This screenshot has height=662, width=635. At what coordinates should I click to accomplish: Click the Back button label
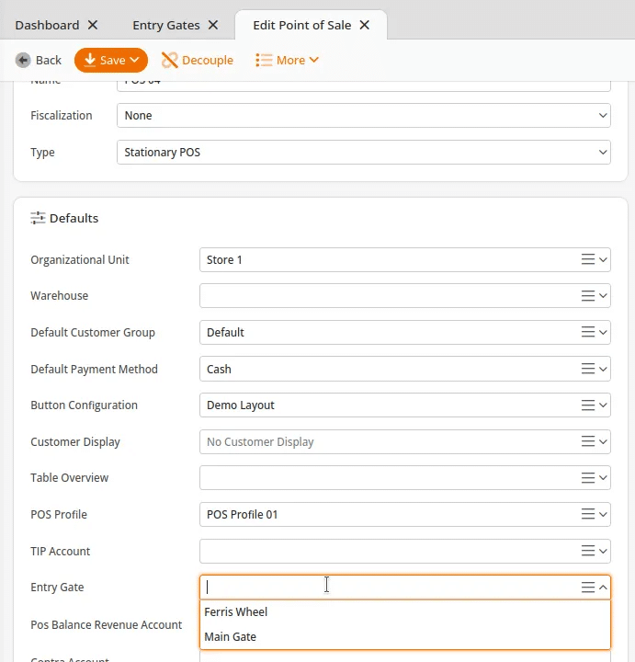tap(49, 60)
